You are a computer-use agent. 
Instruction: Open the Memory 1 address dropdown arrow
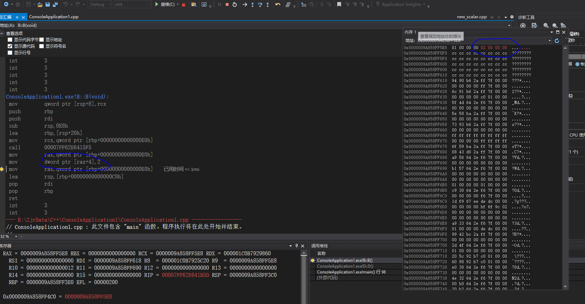(x=550, y=40)
